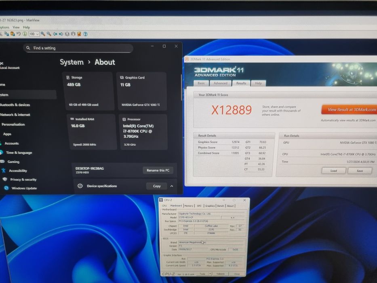This screenshot has width=377, height=283.
Task: Click System breadcrumb in Settings header
Action: 72,62
